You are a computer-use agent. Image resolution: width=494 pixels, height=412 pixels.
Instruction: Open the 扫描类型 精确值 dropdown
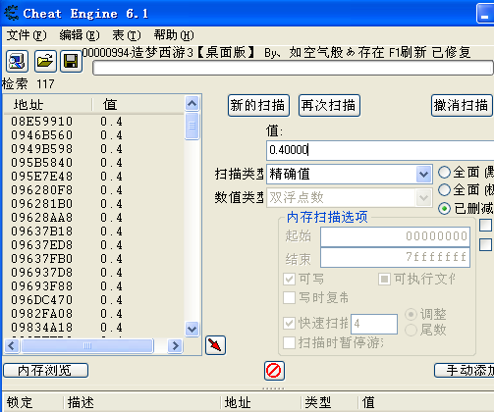click(423, 174)
